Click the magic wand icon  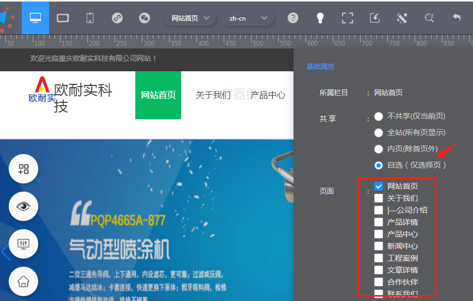(402, 18)
